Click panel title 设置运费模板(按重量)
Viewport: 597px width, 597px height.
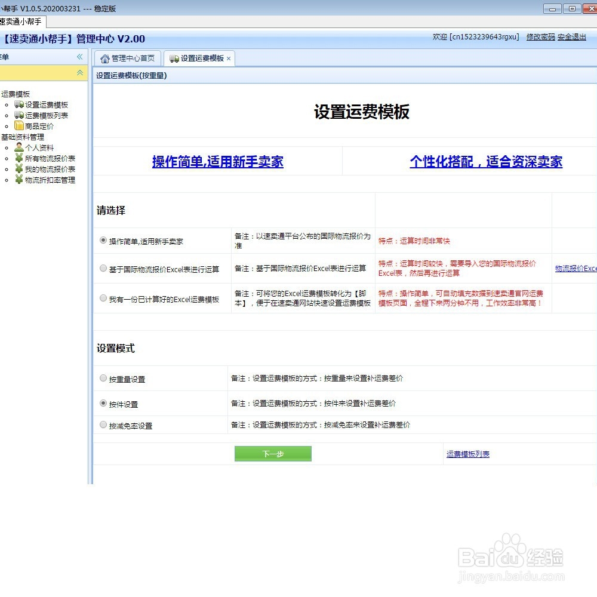131,75
